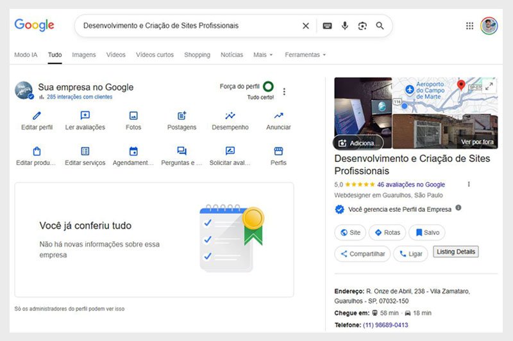Start voice search with the microphone icon

pyautogui.click(x=345, y=26)
